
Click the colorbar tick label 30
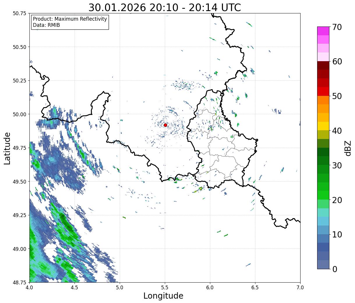tap(337, 165)
